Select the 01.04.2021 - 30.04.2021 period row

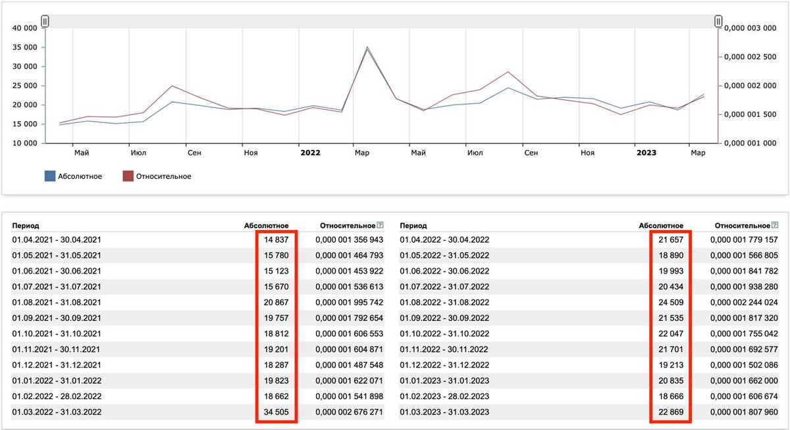(197, 240)
